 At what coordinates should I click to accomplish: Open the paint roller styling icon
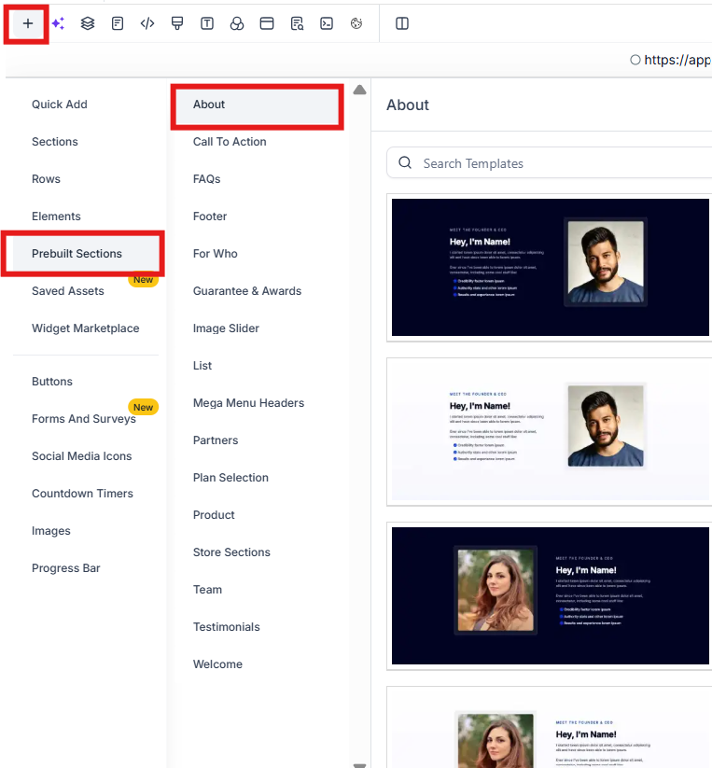pos(177,23)
